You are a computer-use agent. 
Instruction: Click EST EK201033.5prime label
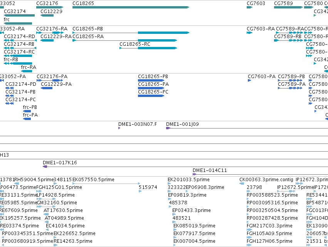point(188,180)
